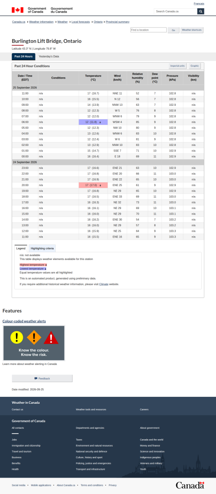Open Canada and the world link
216x494 pixels.
(152, 440)
